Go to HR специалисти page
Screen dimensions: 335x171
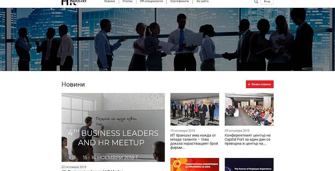(151, 1)
